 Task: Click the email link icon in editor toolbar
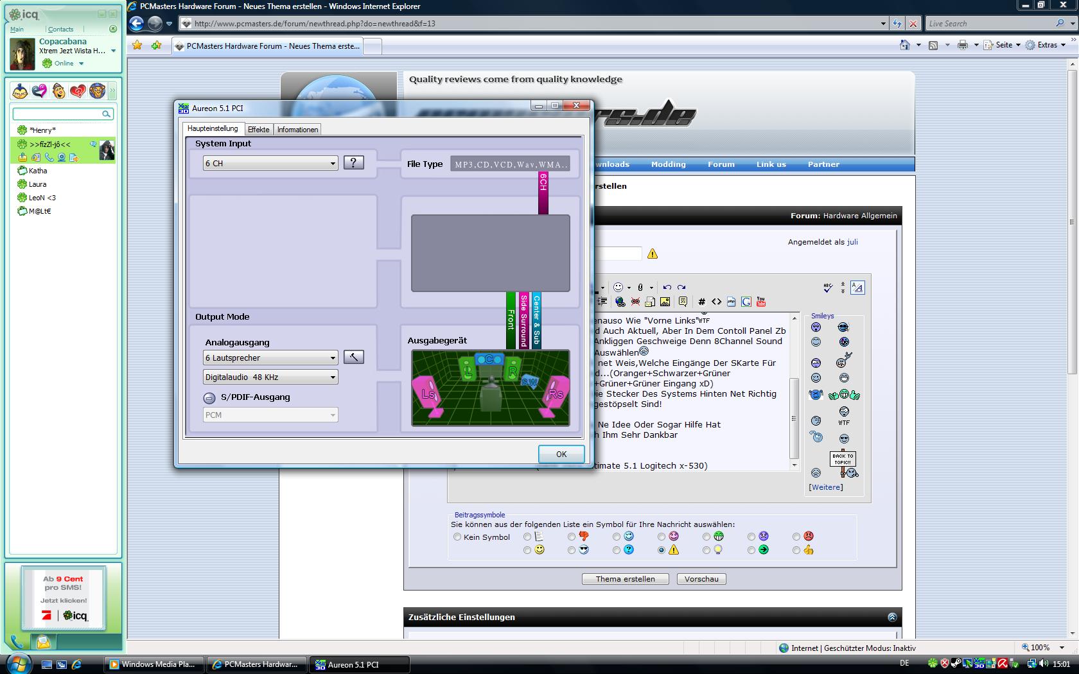click(x=650, y=302)
